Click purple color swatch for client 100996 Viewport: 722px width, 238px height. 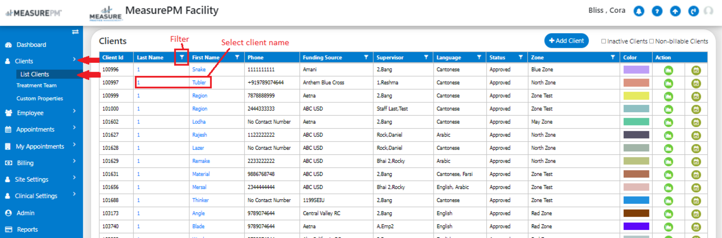coord(636,70)
